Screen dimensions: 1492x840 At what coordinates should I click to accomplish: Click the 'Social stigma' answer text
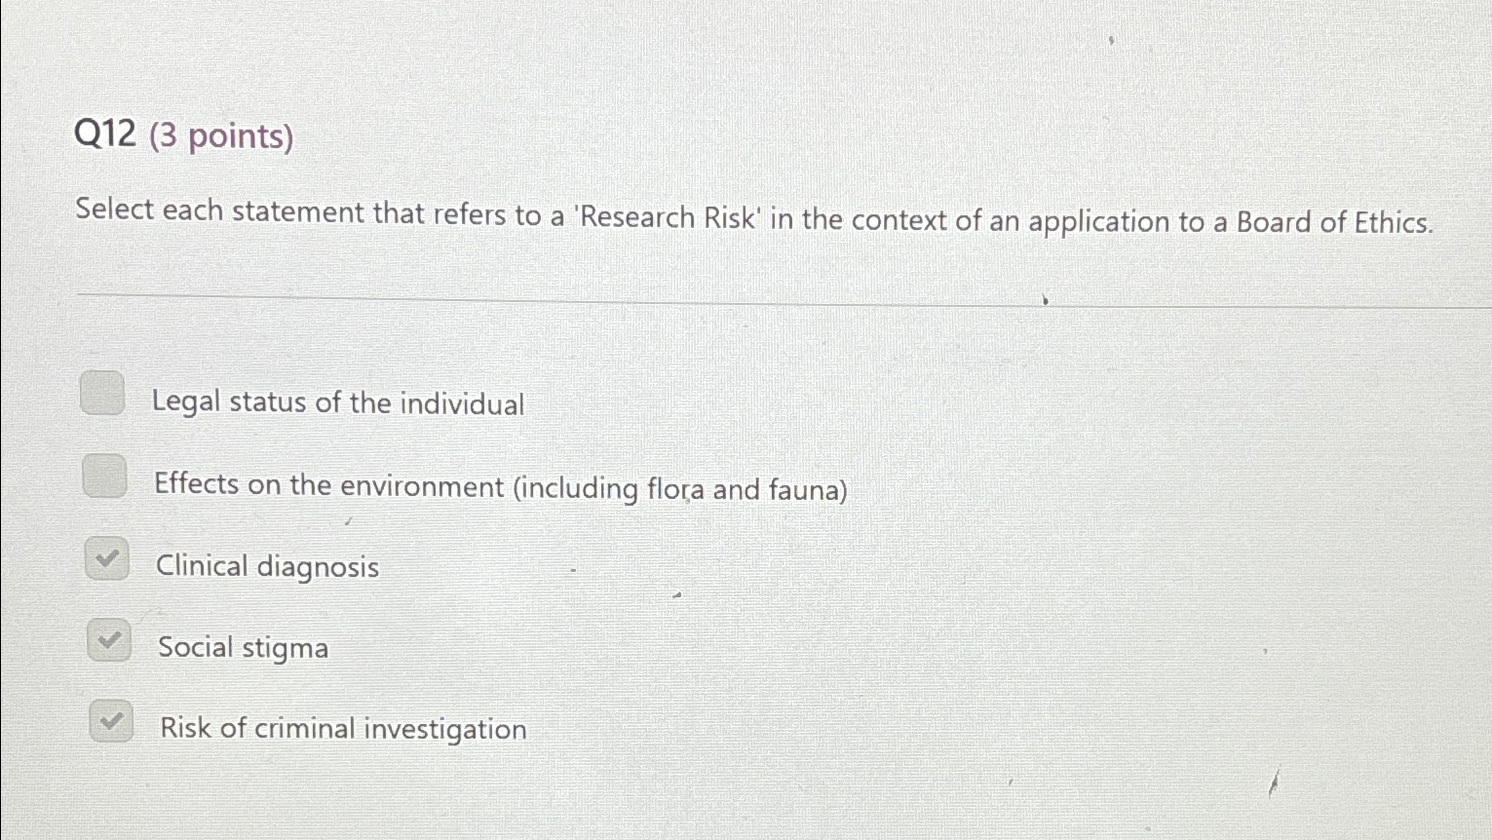pyautogui.click(x=243, y=647)
